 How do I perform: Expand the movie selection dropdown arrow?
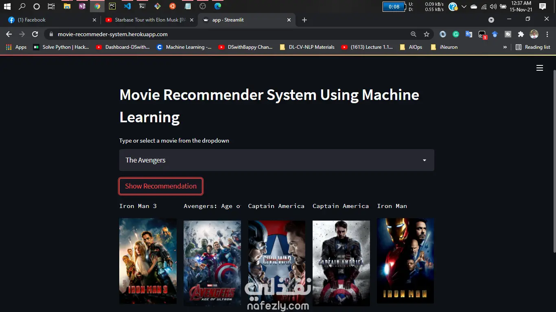coord(425,160)
